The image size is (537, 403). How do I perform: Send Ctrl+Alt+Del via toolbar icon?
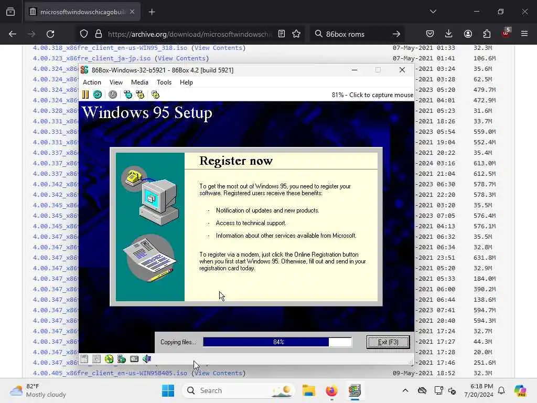128,94
